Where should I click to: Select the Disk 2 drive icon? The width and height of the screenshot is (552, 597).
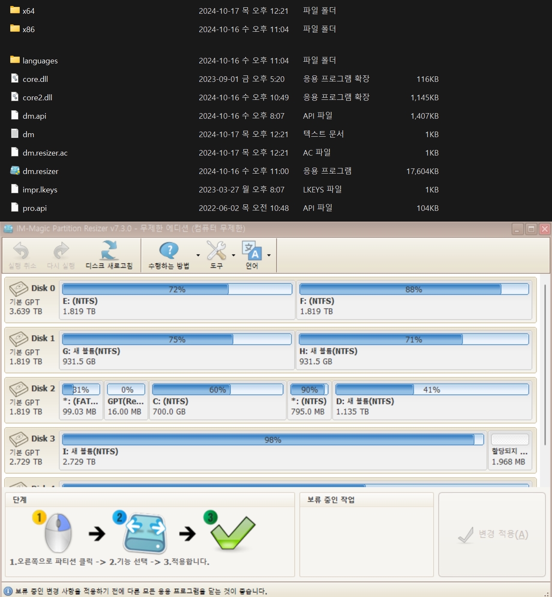[18, 389]
